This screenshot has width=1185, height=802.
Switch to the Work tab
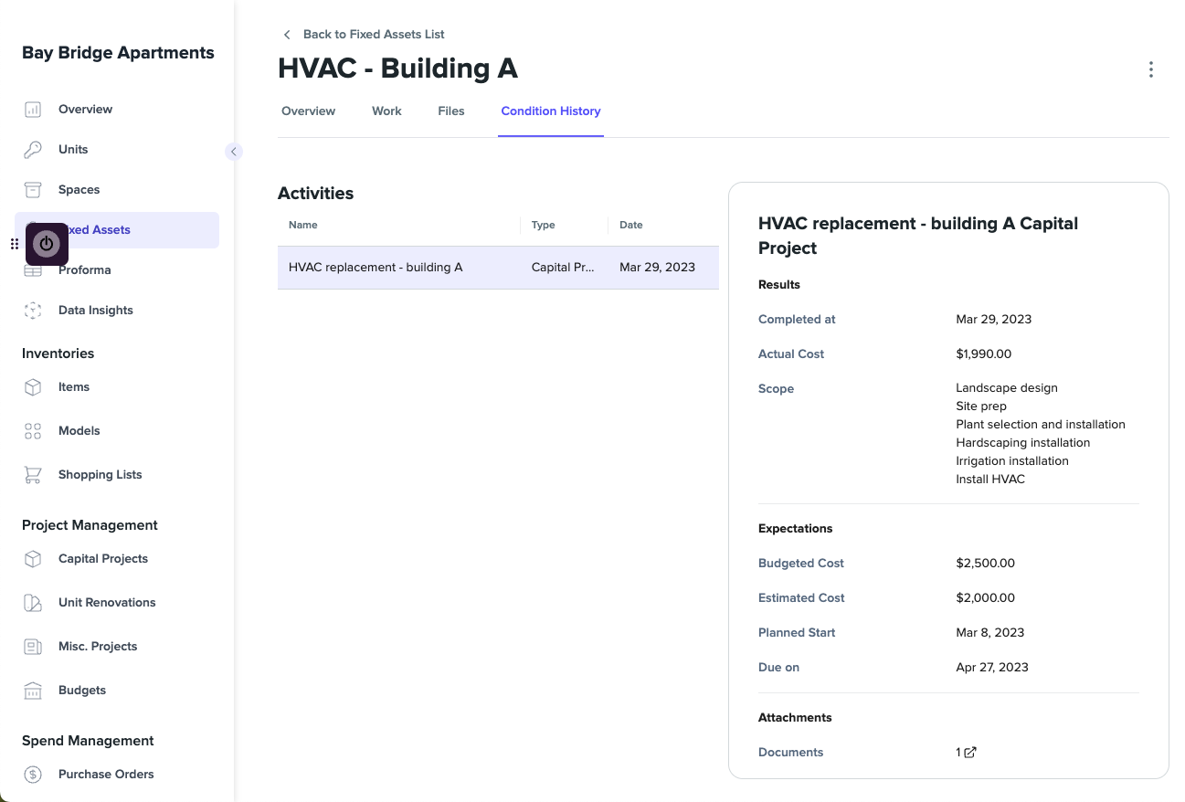pos(386,111)
